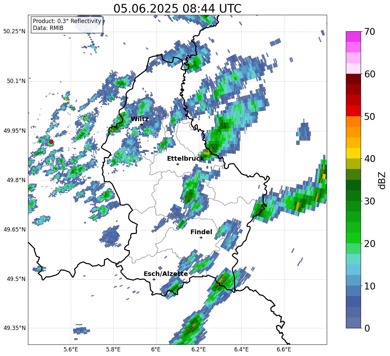The width and height of the screenshot is (390, 356).
Task: Click the timestamp title 05.06.2025 08:44 UTC
Action: point(177,9)
